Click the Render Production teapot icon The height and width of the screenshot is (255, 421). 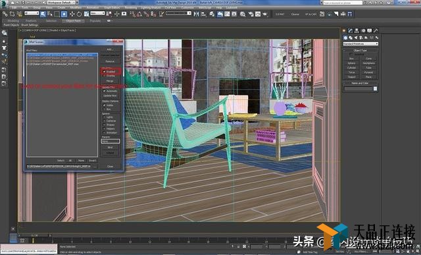(265, 14)
